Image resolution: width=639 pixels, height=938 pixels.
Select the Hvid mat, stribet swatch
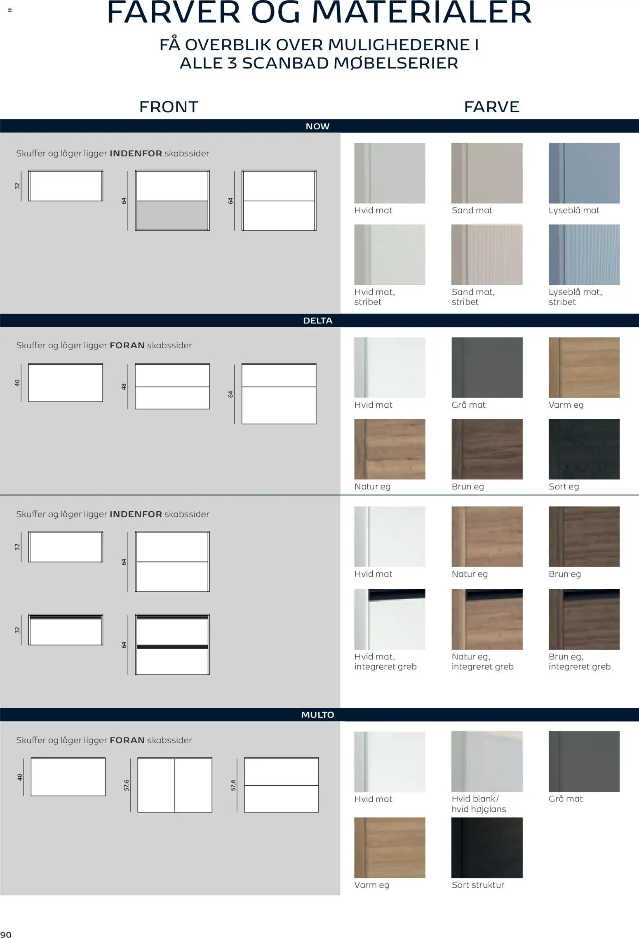[390, 255]
